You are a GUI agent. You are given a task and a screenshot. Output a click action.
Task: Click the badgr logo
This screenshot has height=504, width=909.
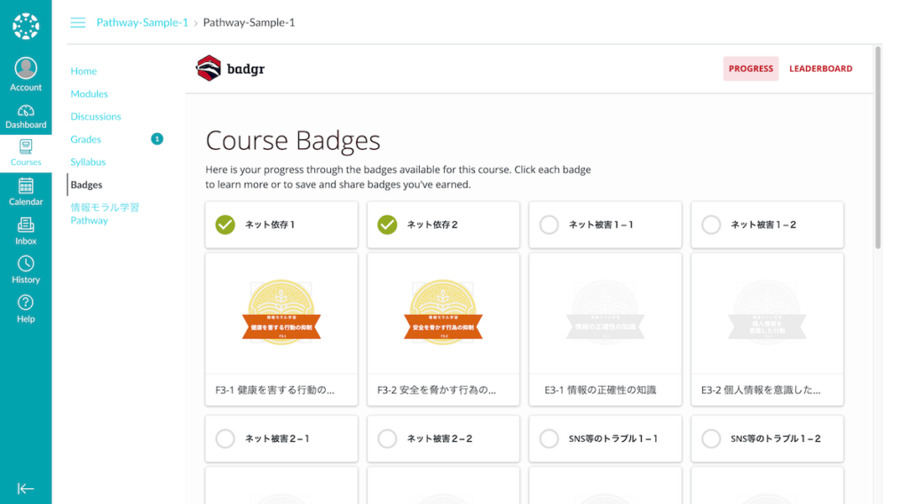click(230, 68)
